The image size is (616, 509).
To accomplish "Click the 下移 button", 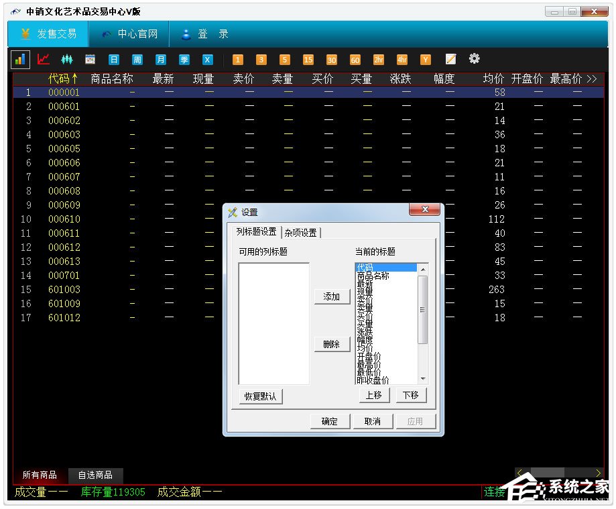I will click(411, 395).
